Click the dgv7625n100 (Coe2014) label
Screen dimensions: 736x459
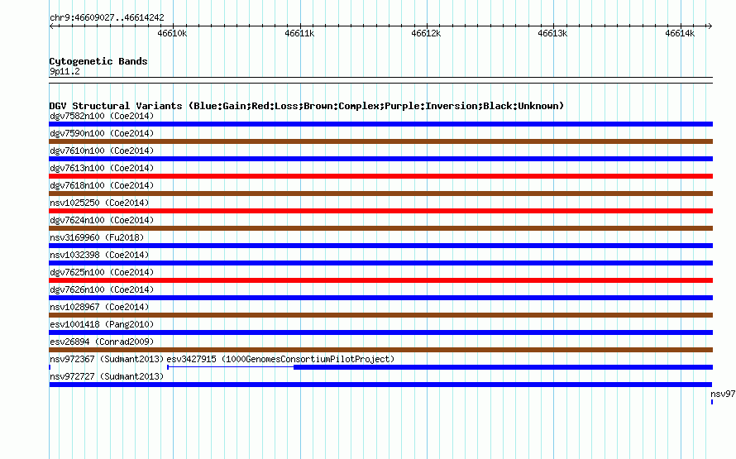pos(102,272)
